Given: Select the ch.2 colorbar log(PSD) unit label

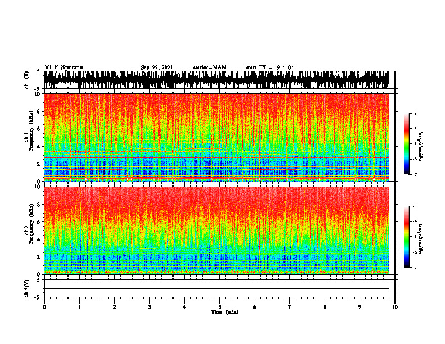Looking at the screenshot, I should [421, 239].
